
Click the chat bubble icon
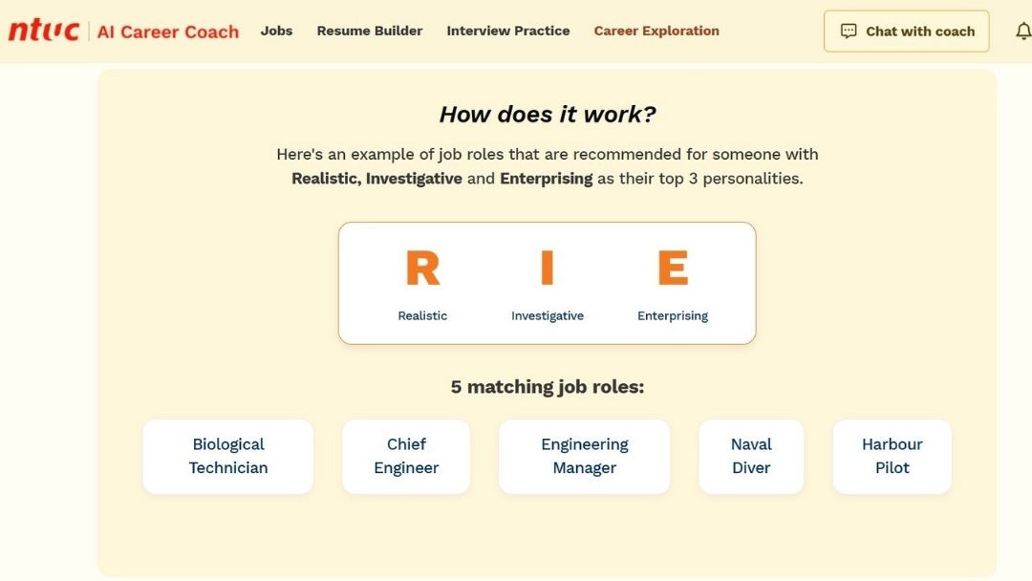click(849, 30)
